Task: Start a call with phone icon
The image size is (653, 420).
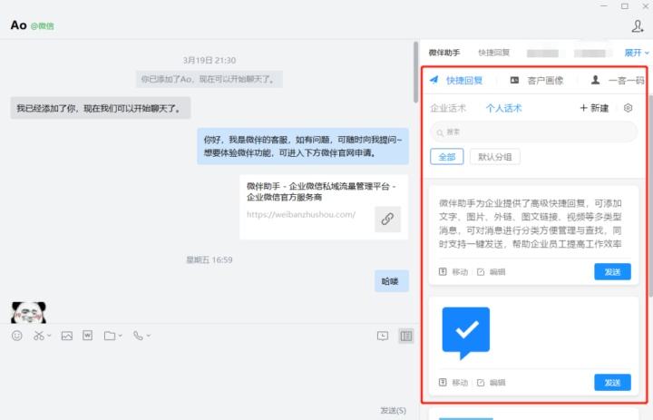Action: 138,336
